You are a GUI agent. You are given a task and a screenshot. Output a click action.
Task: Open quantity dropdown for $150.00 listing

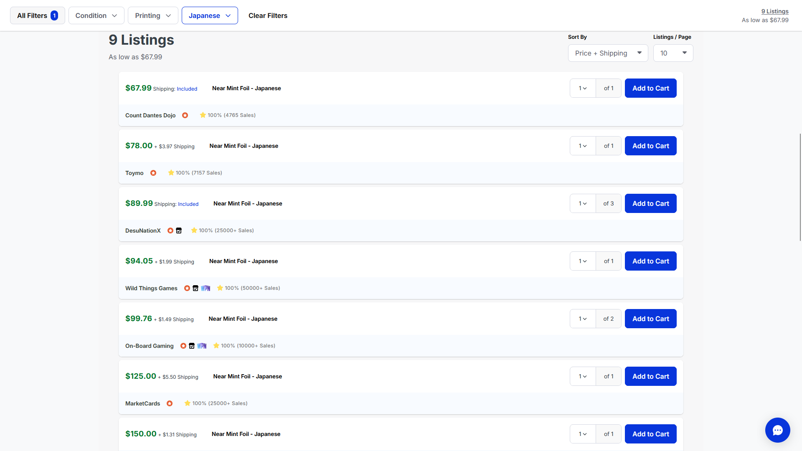(x=583, y=434)
